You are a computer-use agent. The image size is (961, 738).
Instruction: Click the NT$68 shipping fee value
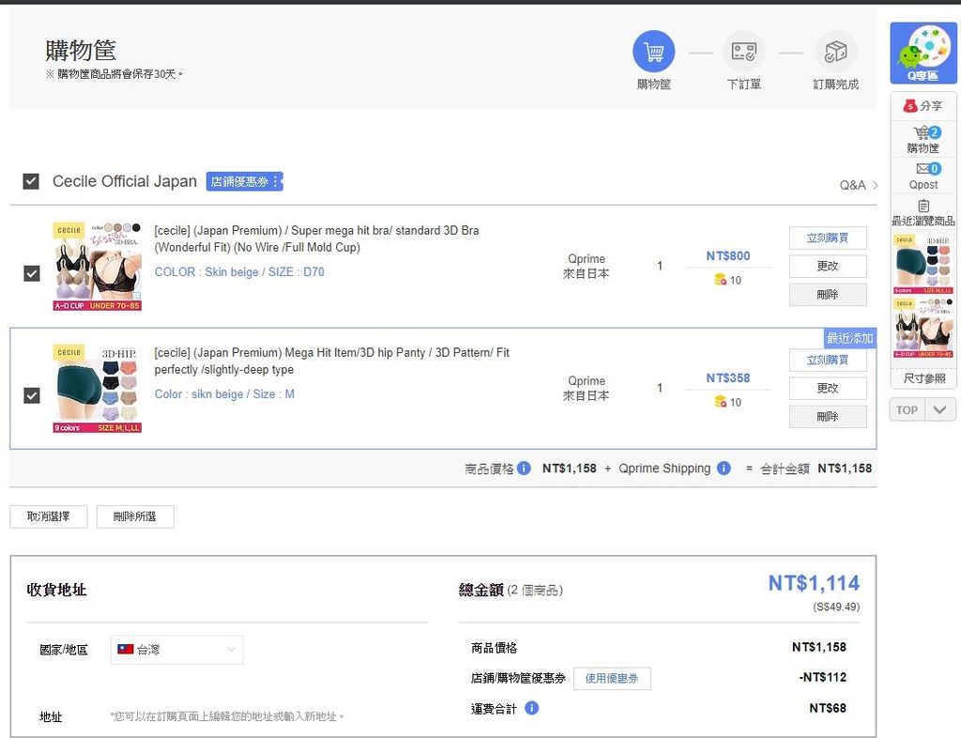(828, 708)
